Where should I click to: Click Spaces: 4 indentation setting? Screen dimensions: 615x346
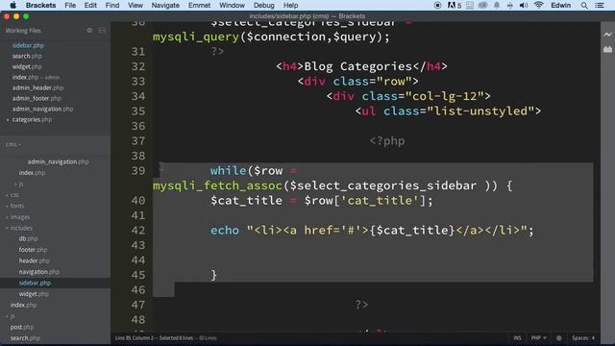point(583,337)
